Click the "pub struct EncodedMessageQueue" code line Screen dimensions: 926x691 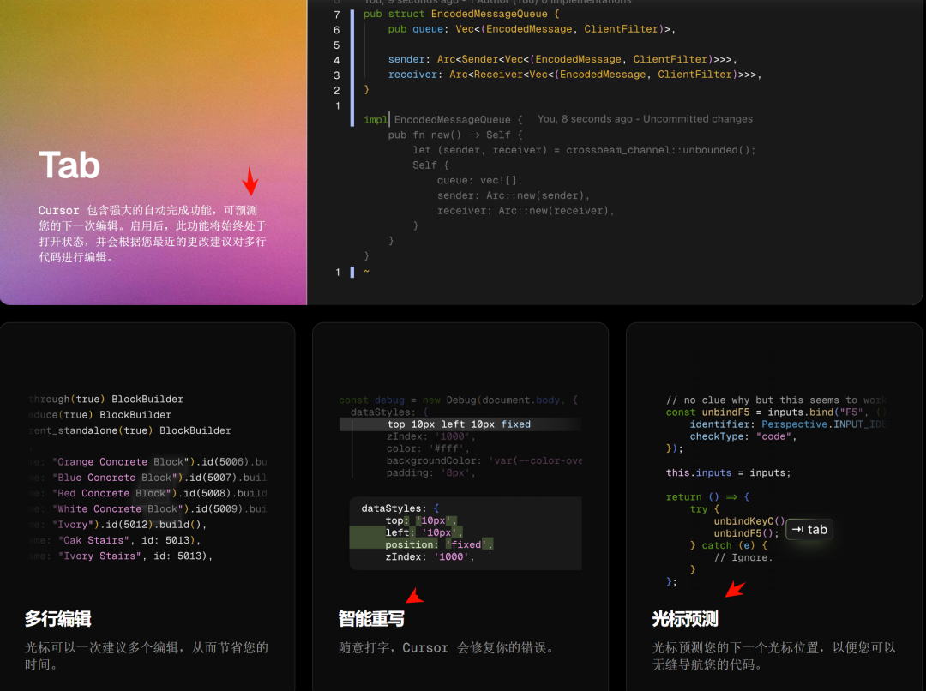click(x=461, y=14)
